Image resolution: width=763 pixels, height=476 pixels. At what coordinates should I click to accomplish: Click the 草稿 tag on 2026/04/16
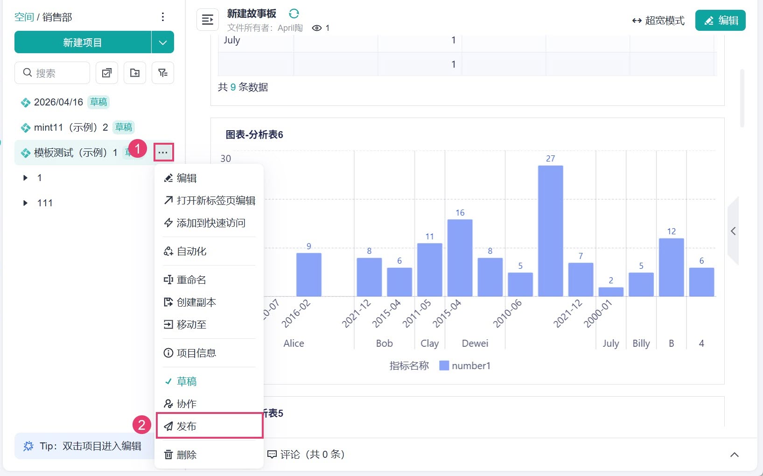pos(98,102)
